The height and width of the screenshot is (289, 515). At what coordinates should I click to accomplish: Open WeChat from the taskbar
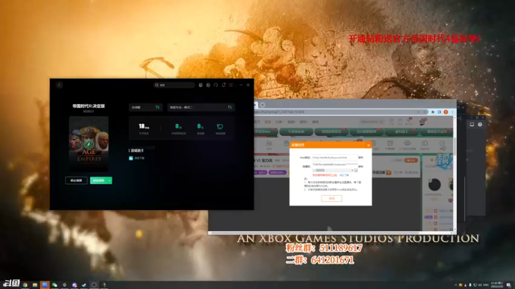point(55,285)
